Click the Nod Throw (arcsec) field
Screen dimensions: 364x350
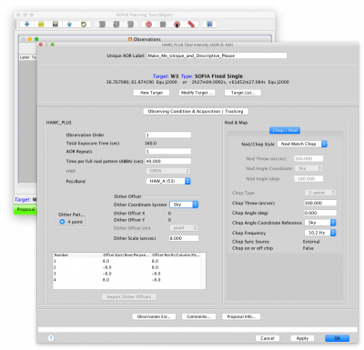[x=308, y=158]
